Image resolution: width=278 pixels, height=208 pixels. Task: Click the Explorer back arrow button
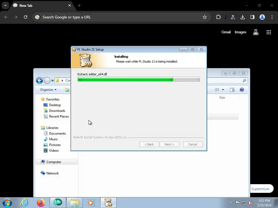pos(39,80)
